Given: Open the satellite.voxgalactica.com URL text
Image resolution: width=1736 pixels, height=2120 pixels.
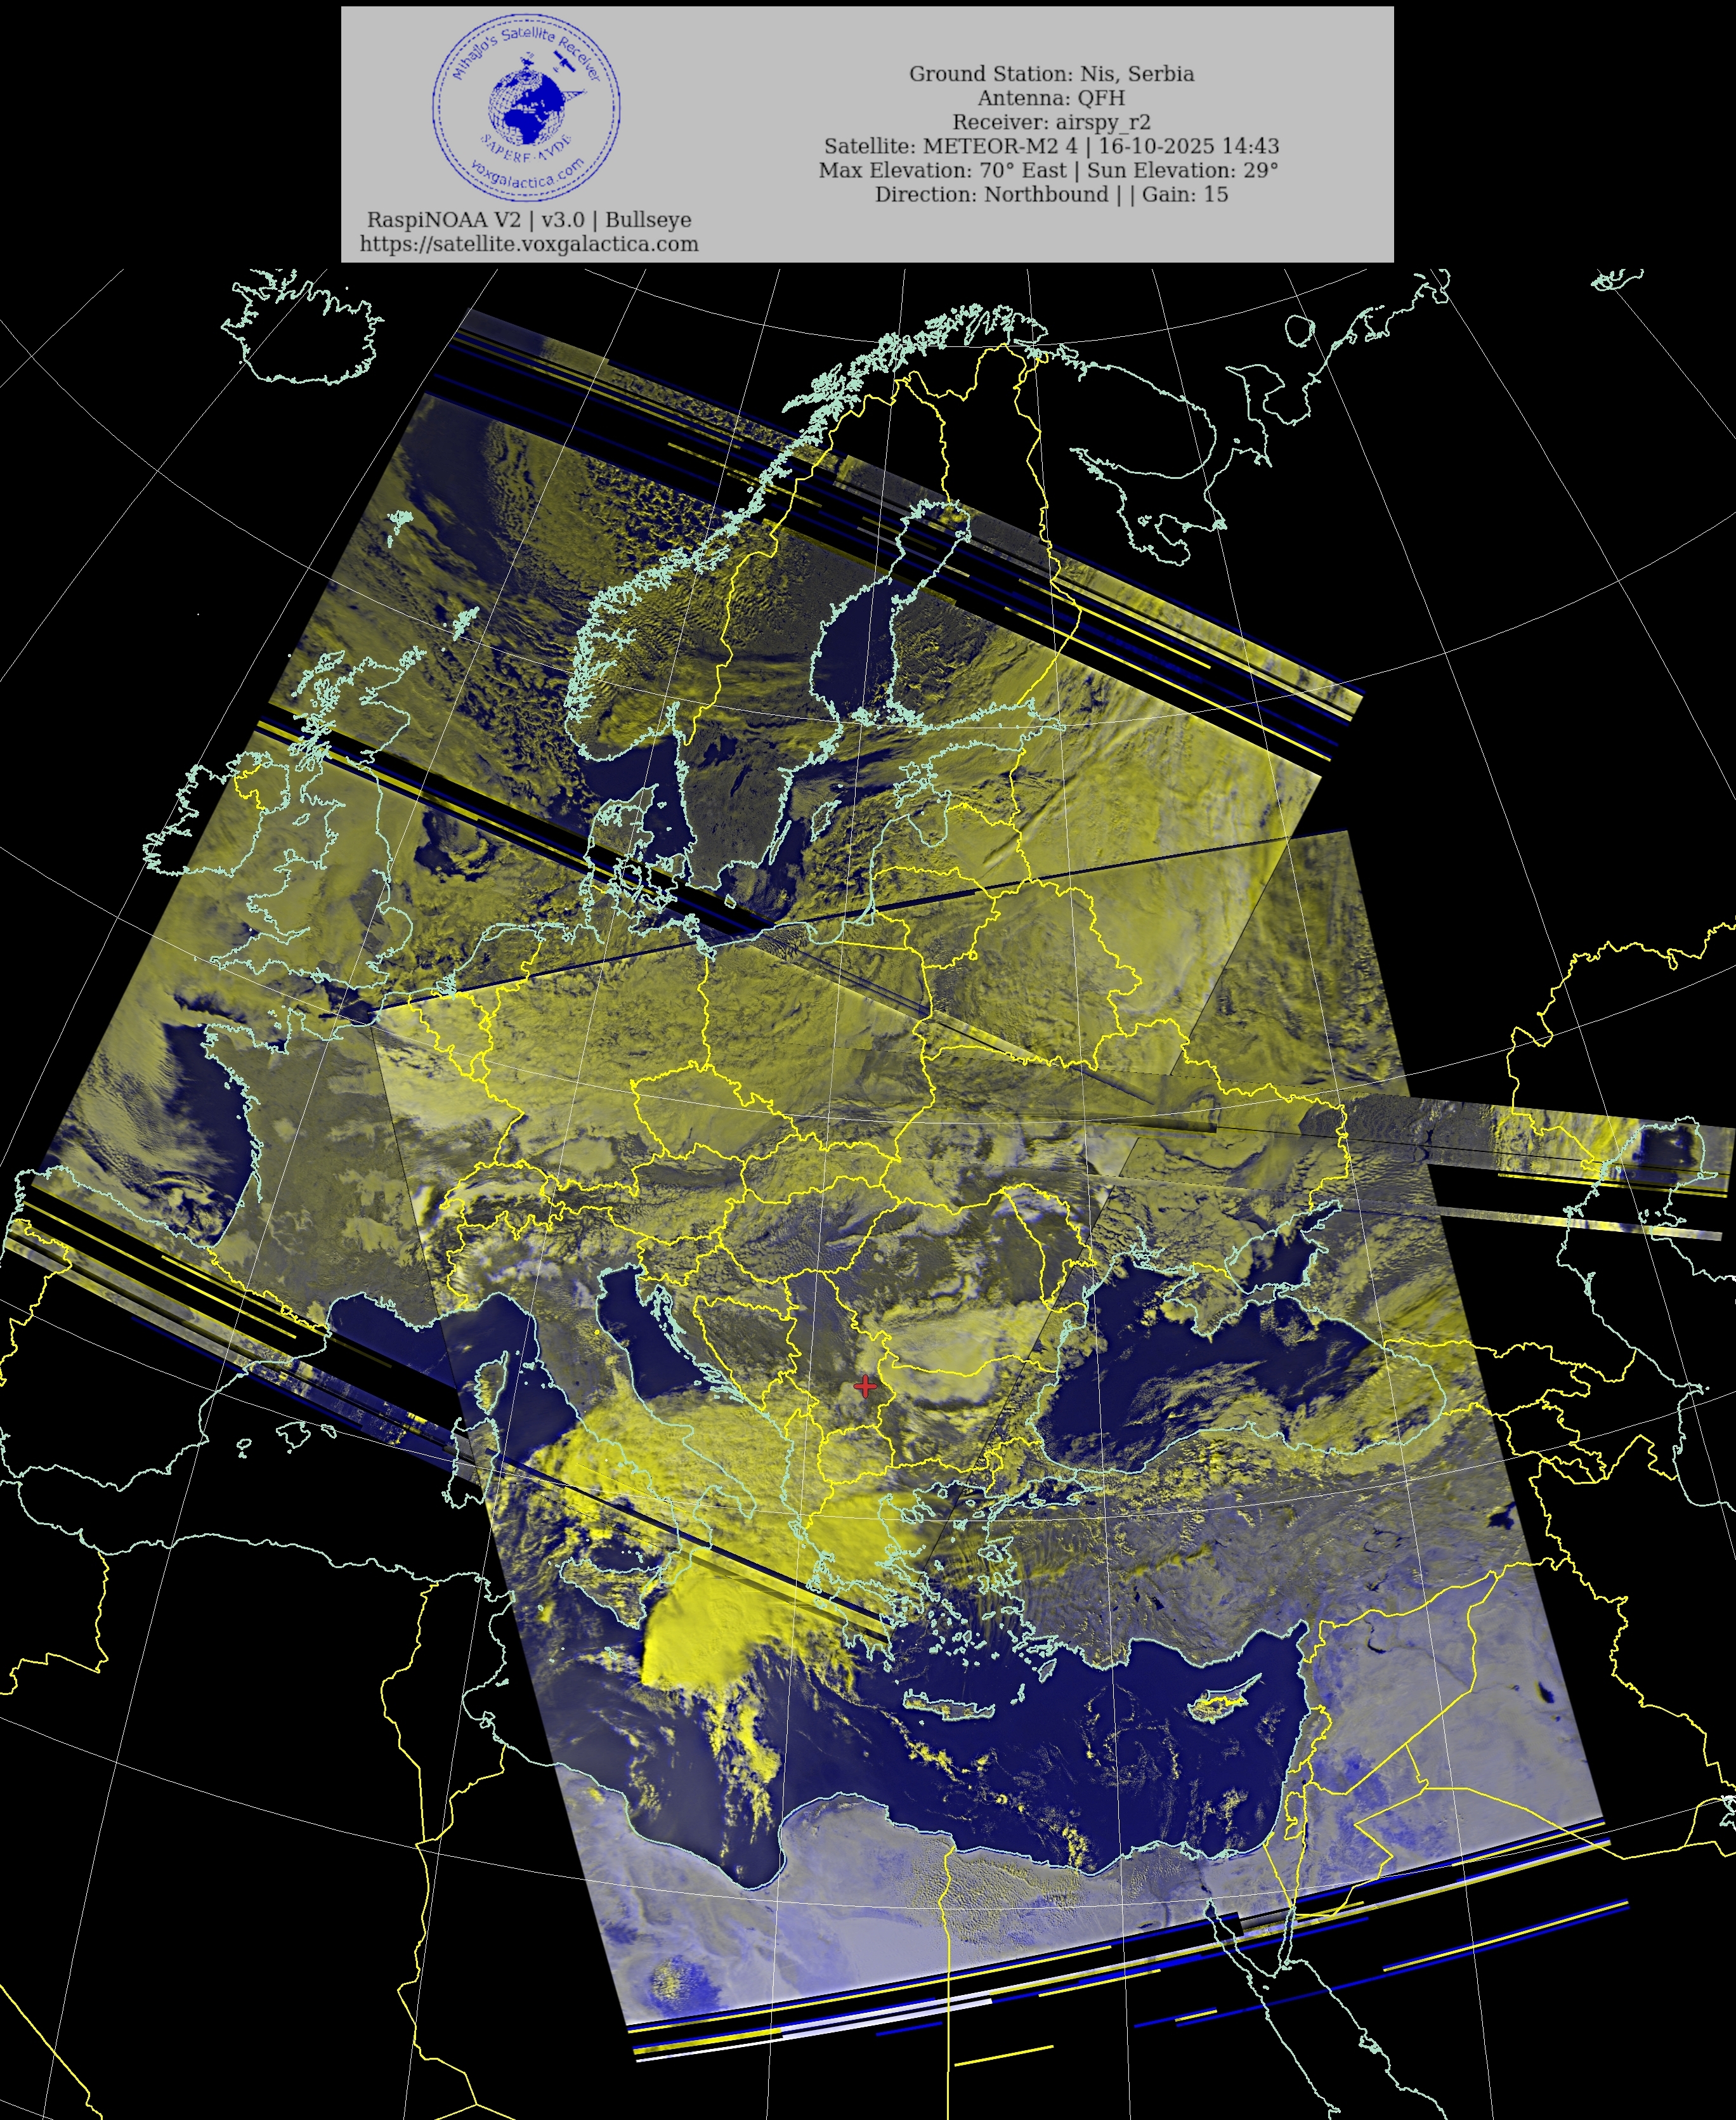Looking at the screenshot, I should coord(529,244).
